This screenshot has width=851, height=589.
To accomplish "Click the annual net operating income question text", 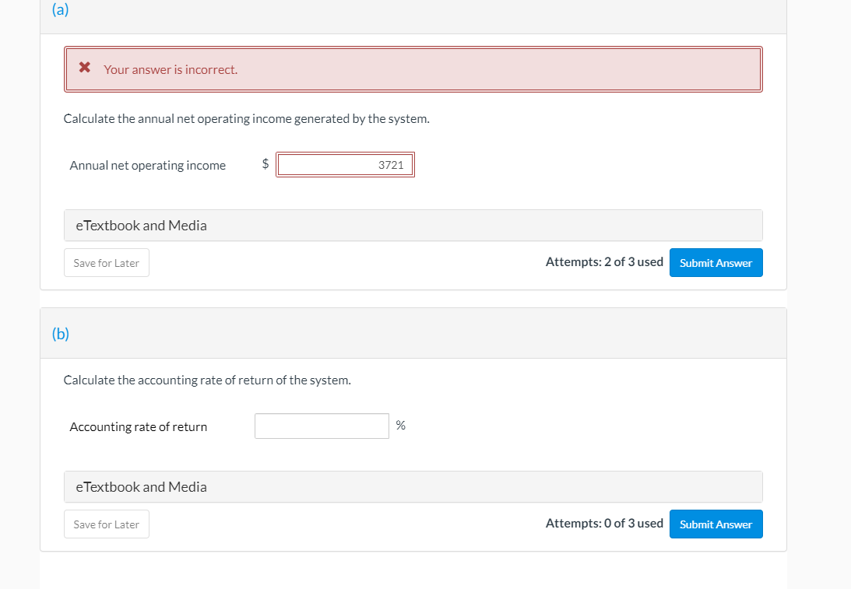I will (x=246, y=119).
